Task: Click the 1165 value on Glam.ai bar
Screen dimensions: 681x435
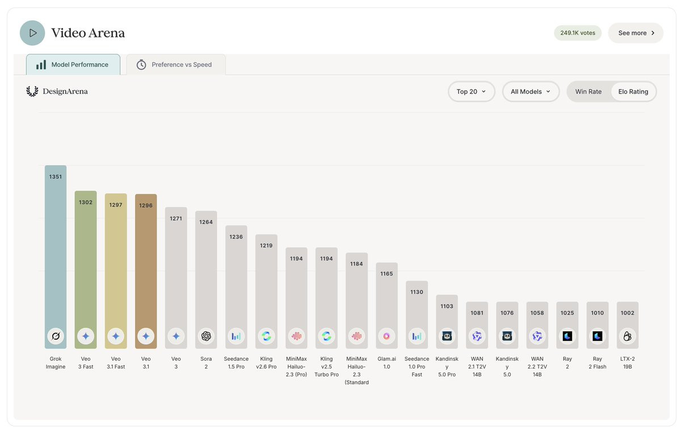Action: point(386,274)
